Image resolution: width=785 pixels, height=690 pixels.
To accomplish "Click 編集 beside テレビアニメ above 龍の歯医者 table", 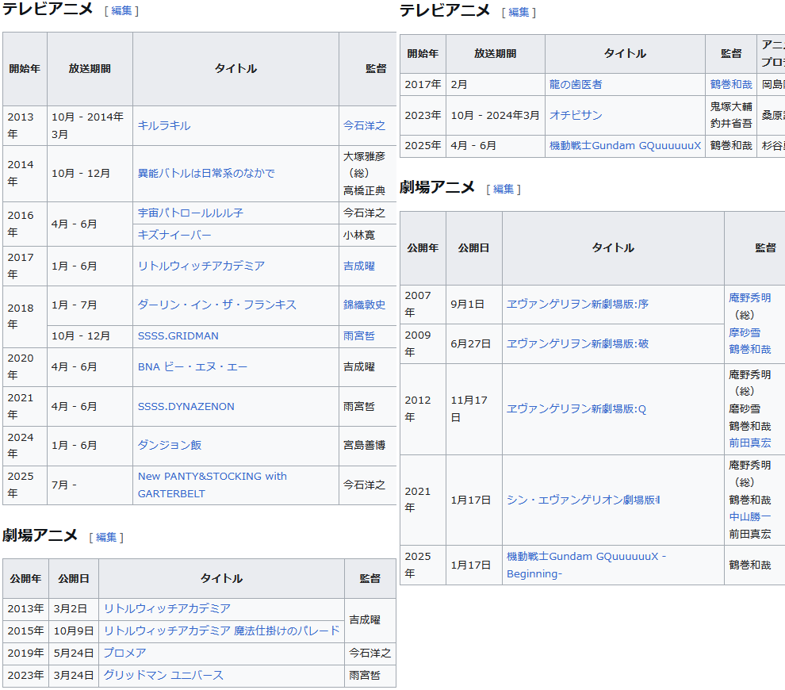I will point(519,13).
